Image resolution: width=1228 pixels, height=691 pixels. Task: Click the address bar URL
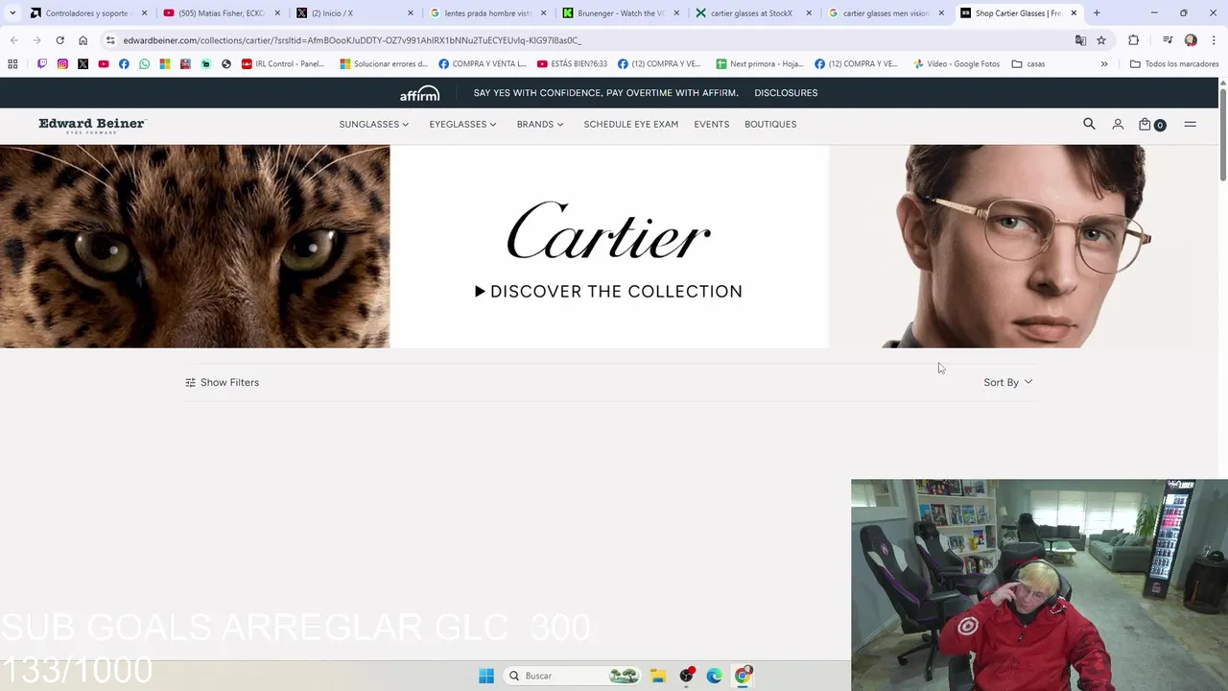pyautogui.click(x=352, y=40)
